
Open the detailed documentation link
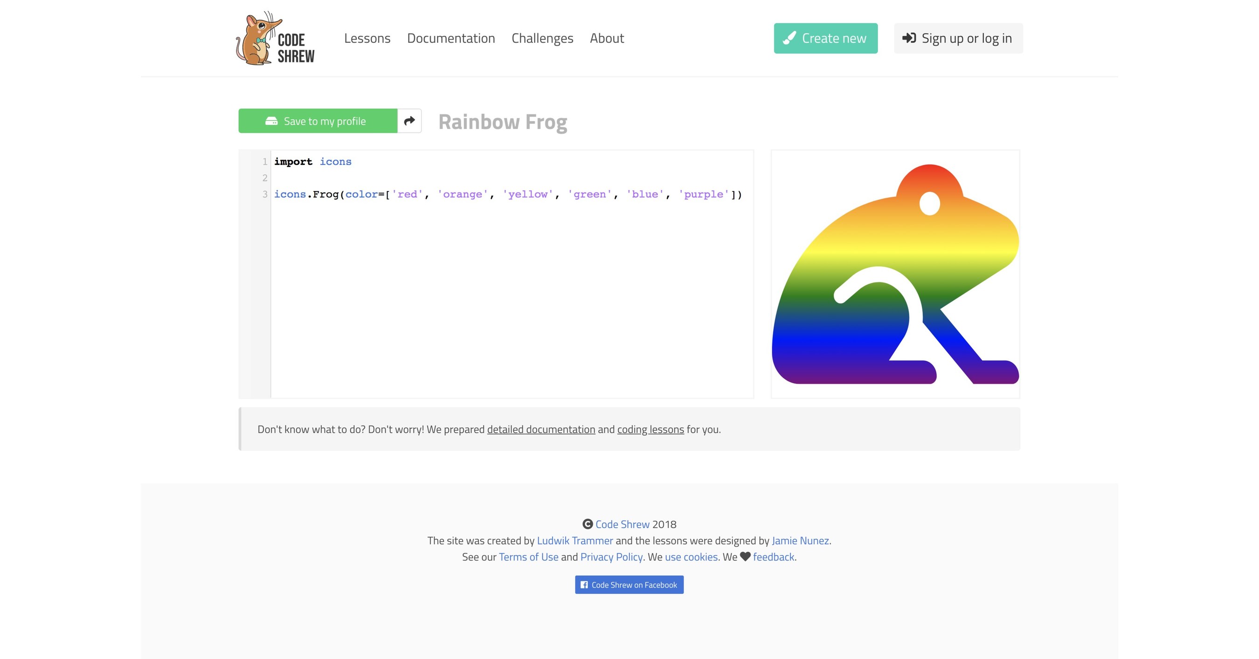[540, 429]
